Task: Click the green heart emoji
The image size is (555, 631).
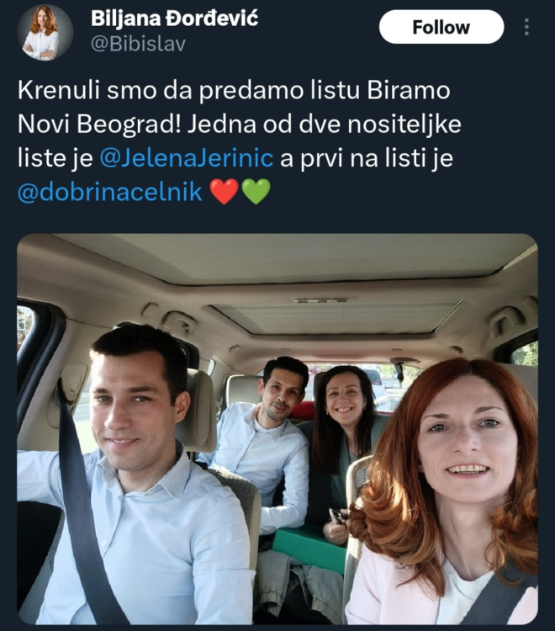Action: [x=256, y=192]
